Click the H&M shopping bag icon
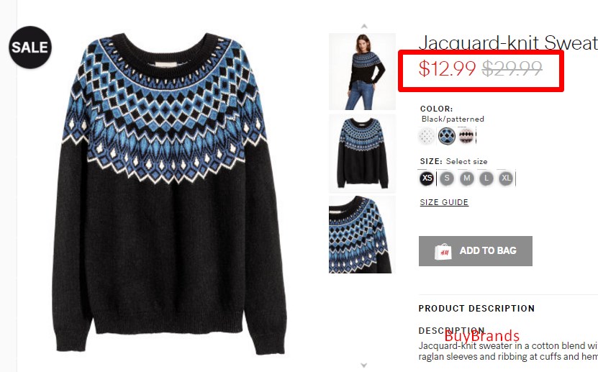The image size is (598, 372). pyautogui.click(x=443, y=251)
